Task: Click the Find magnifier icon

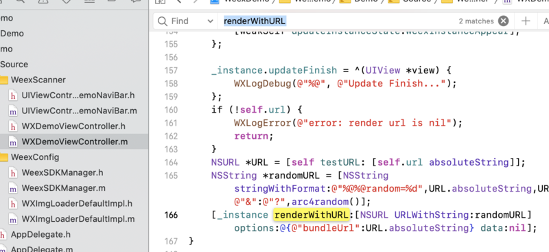Action: click(x=163, y=21)
